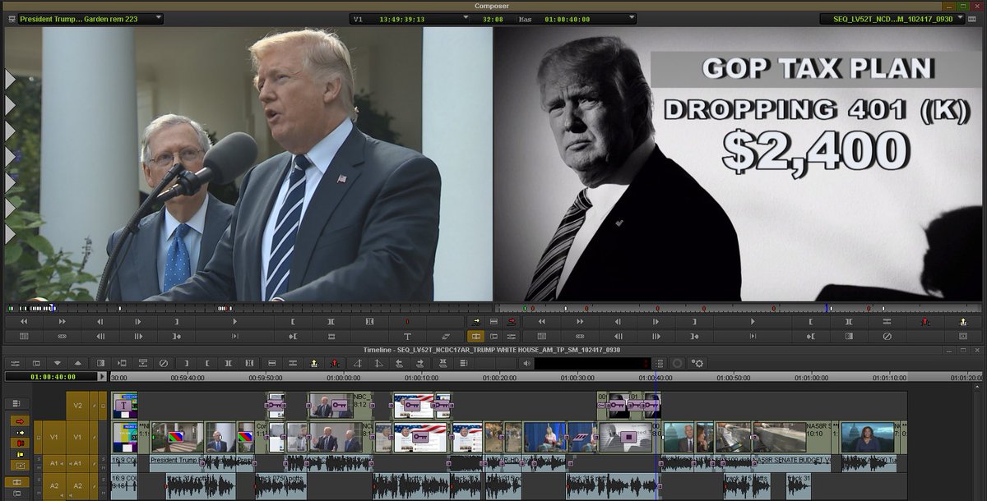
Task: Click Extract (yellow) under record monitor
Action: (962, 321)
